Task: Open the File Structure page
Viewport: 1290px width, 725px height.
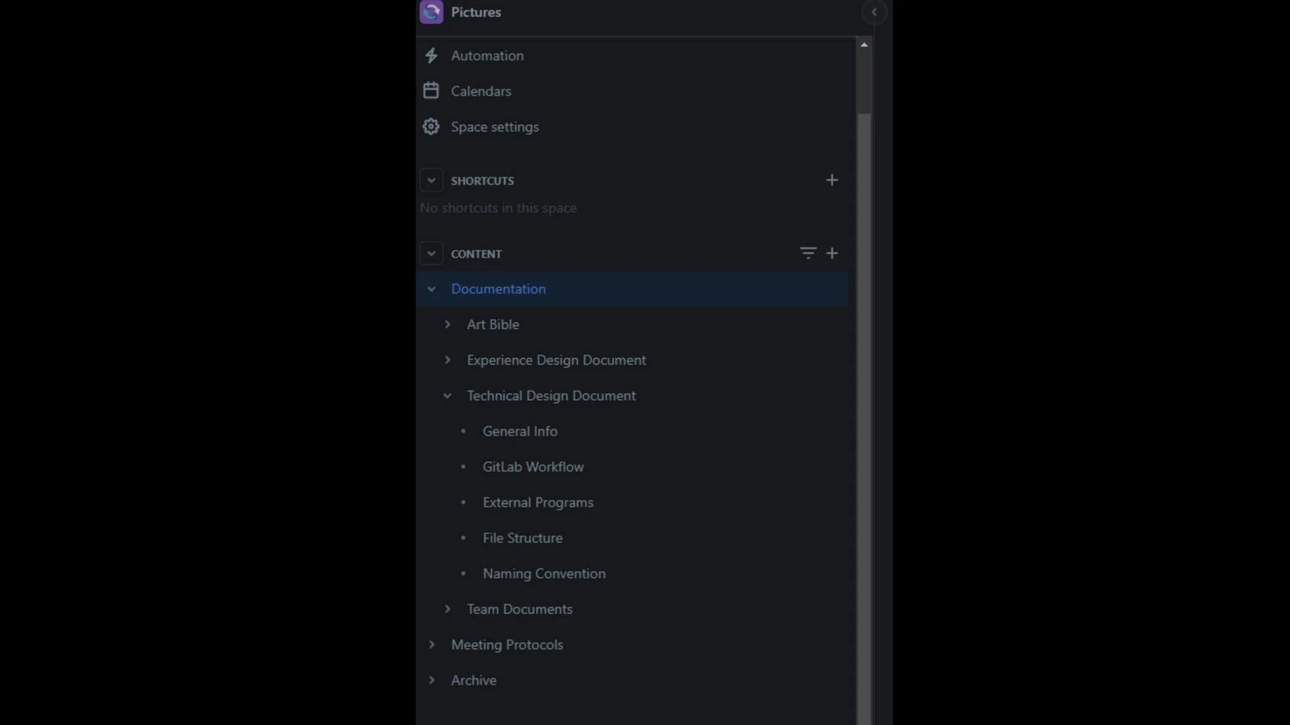Action: click(522, 538)
